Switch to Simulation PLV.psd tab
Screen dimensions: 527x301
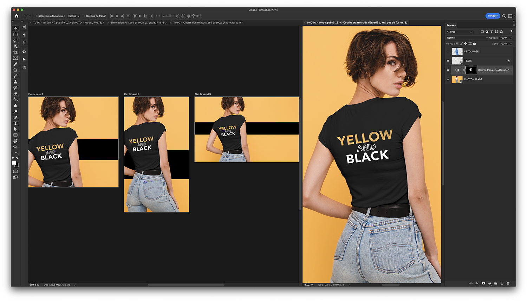138,22
